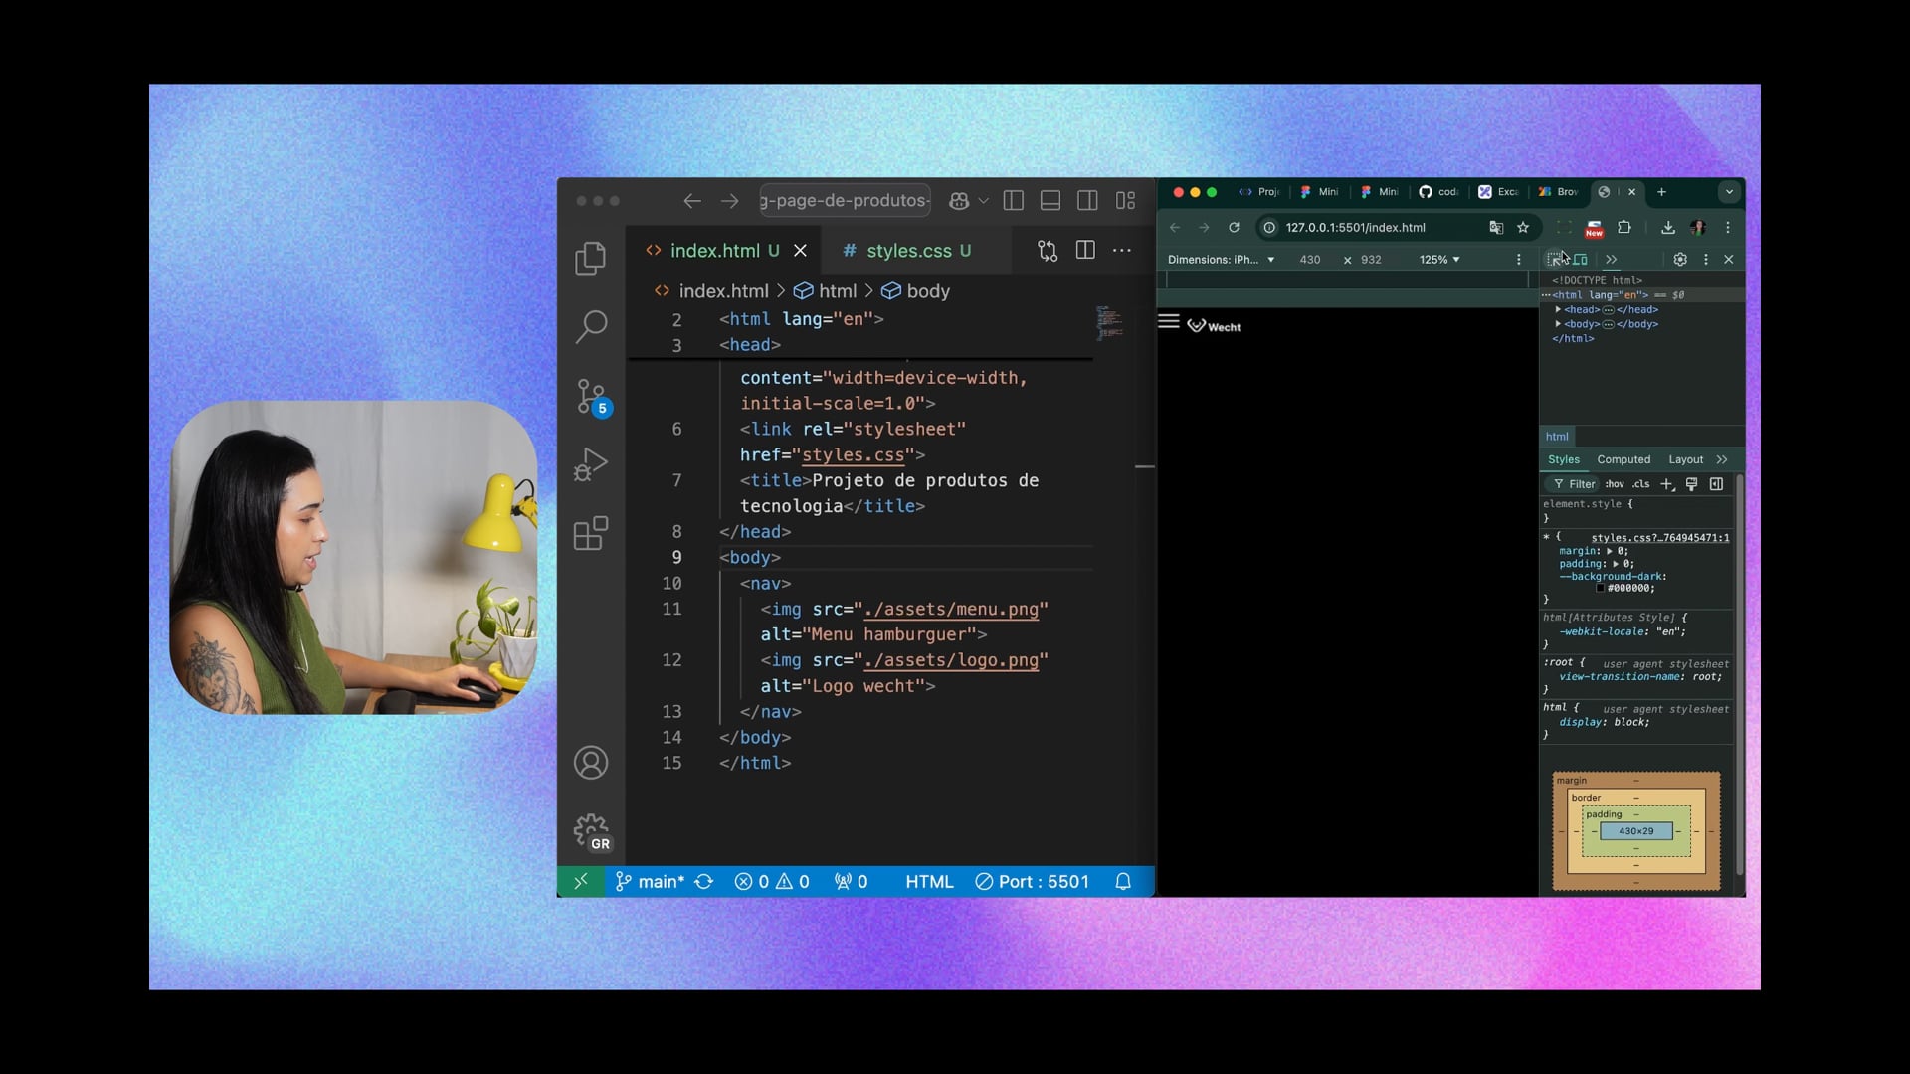Open the 125% zoom dropdown

1439,260
